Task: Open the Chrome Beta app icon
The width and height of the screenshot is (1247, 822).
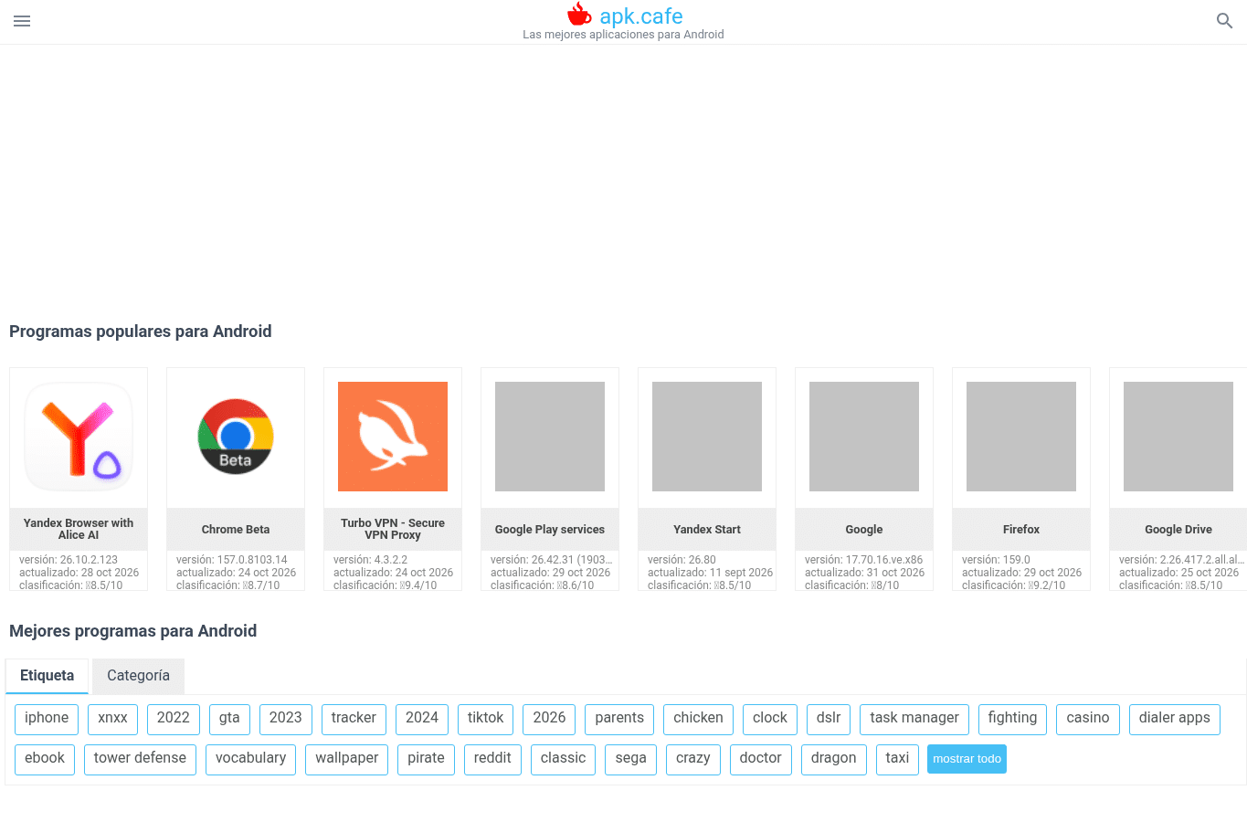Action: point(236,437)
